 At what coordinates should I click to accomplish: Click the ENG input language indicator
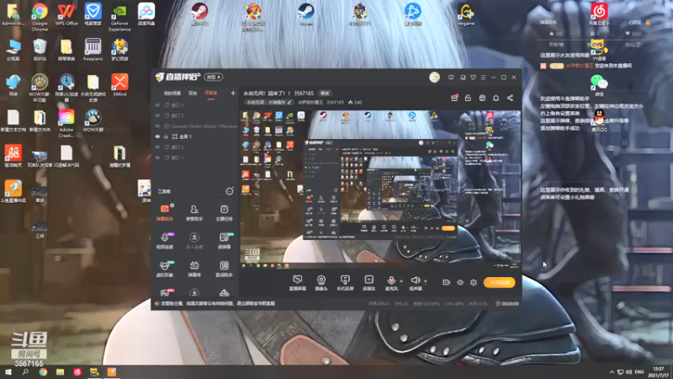(639, 371)
